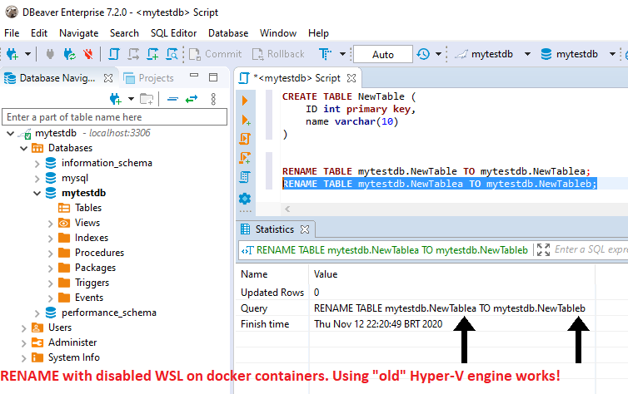Click the Rollback button
The image size is (628, 394).
tap(277, 54)
